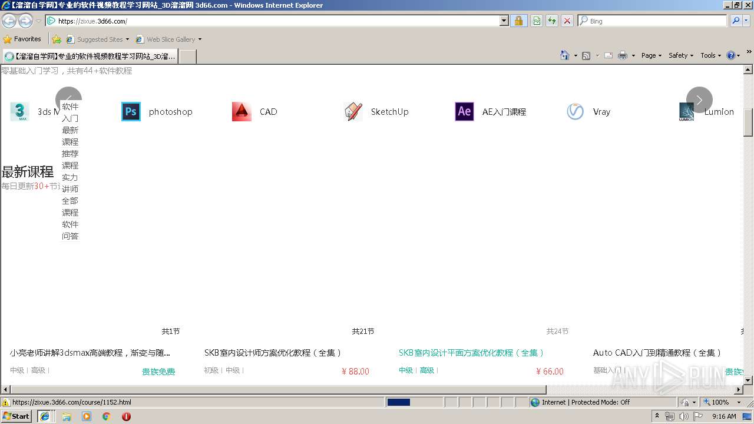Click the Vray logo icon

pos(575,111)
